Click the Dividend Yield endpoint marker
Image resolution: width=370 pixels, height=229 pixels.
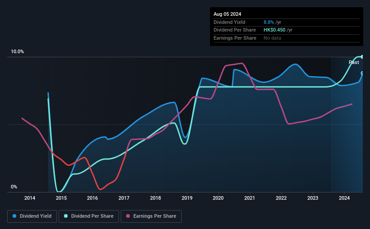point(362,73)
